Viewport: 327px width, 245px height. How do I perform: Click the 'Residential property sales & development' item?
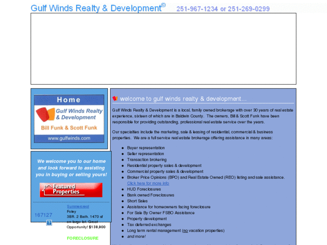coord(164,165)
